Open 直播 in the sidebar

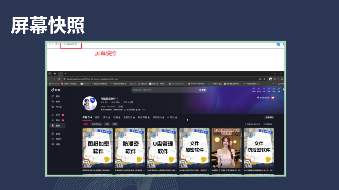point(56,134)
